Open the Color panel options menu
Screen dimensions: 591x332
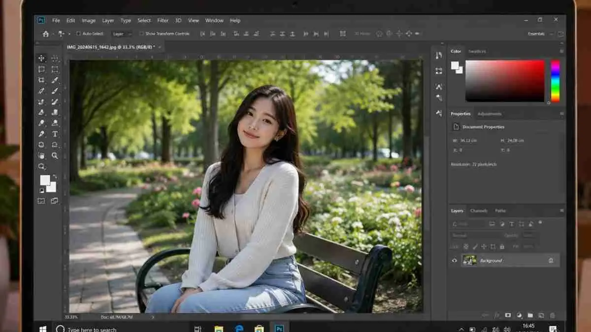561,51
